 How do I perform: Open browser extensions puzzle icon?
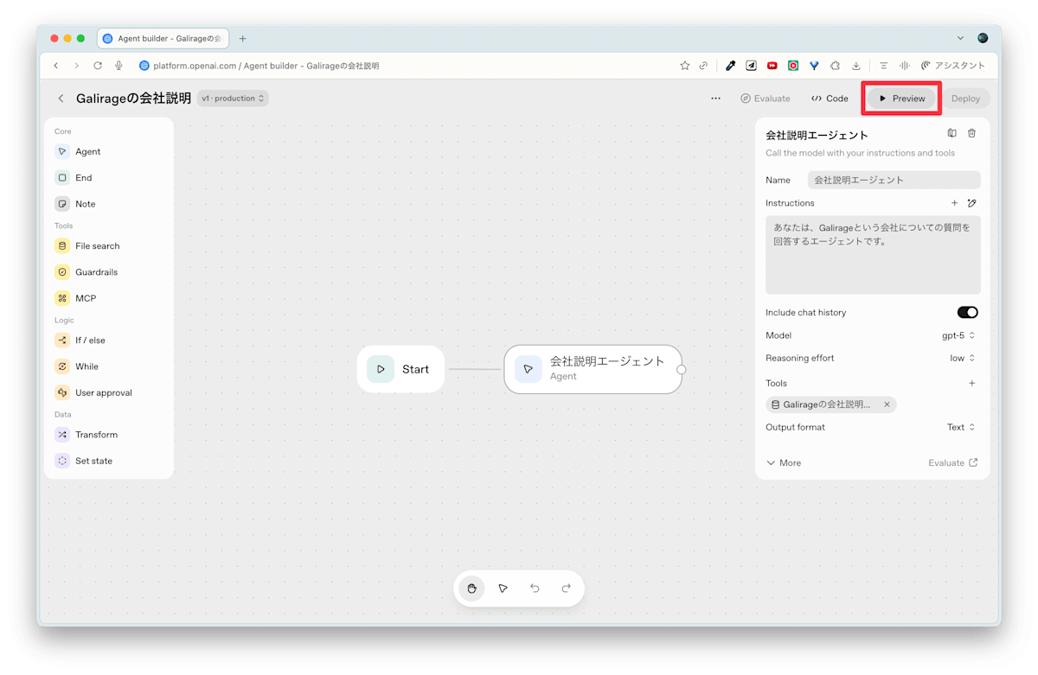pyautogui.click(x=835, y=66)
